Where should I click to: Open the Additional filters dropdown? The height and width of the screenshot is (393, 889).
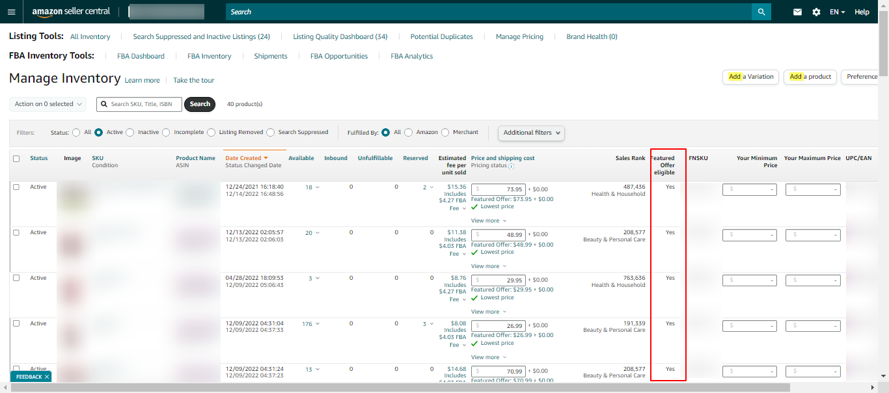point(531,133)
